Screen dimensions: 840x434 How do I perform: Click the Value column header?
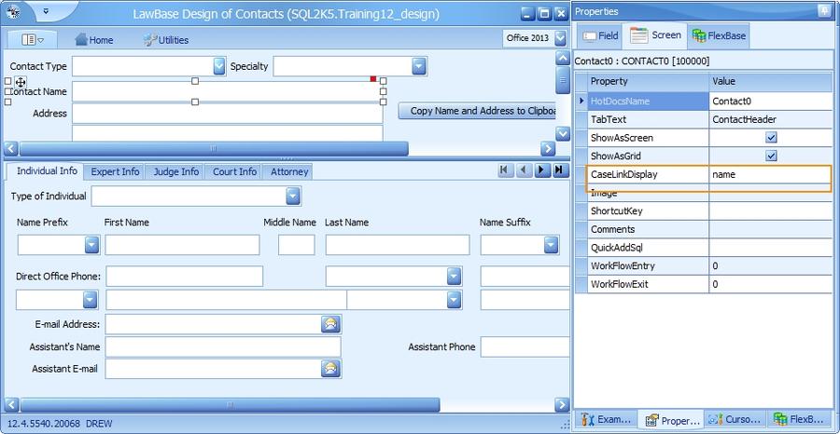pos(770,82)
